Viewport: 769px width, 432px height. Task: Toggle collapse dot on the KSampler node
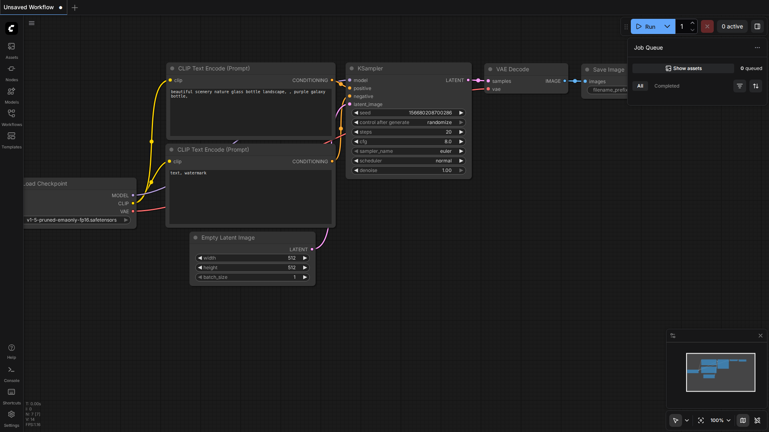(352, 68)
